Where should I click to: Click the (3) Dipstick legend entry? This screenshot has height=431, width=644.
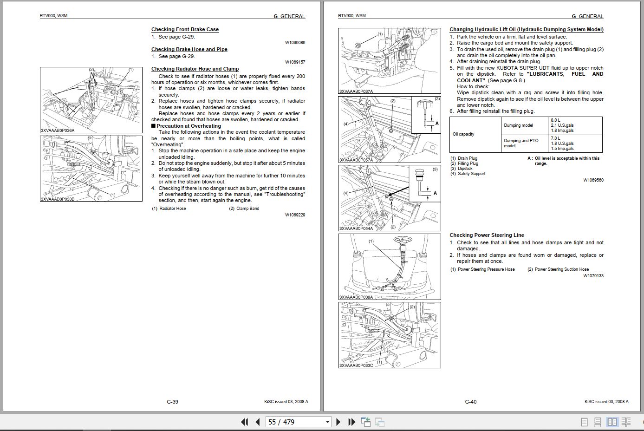pyautogui.click(x=462, y=169)
